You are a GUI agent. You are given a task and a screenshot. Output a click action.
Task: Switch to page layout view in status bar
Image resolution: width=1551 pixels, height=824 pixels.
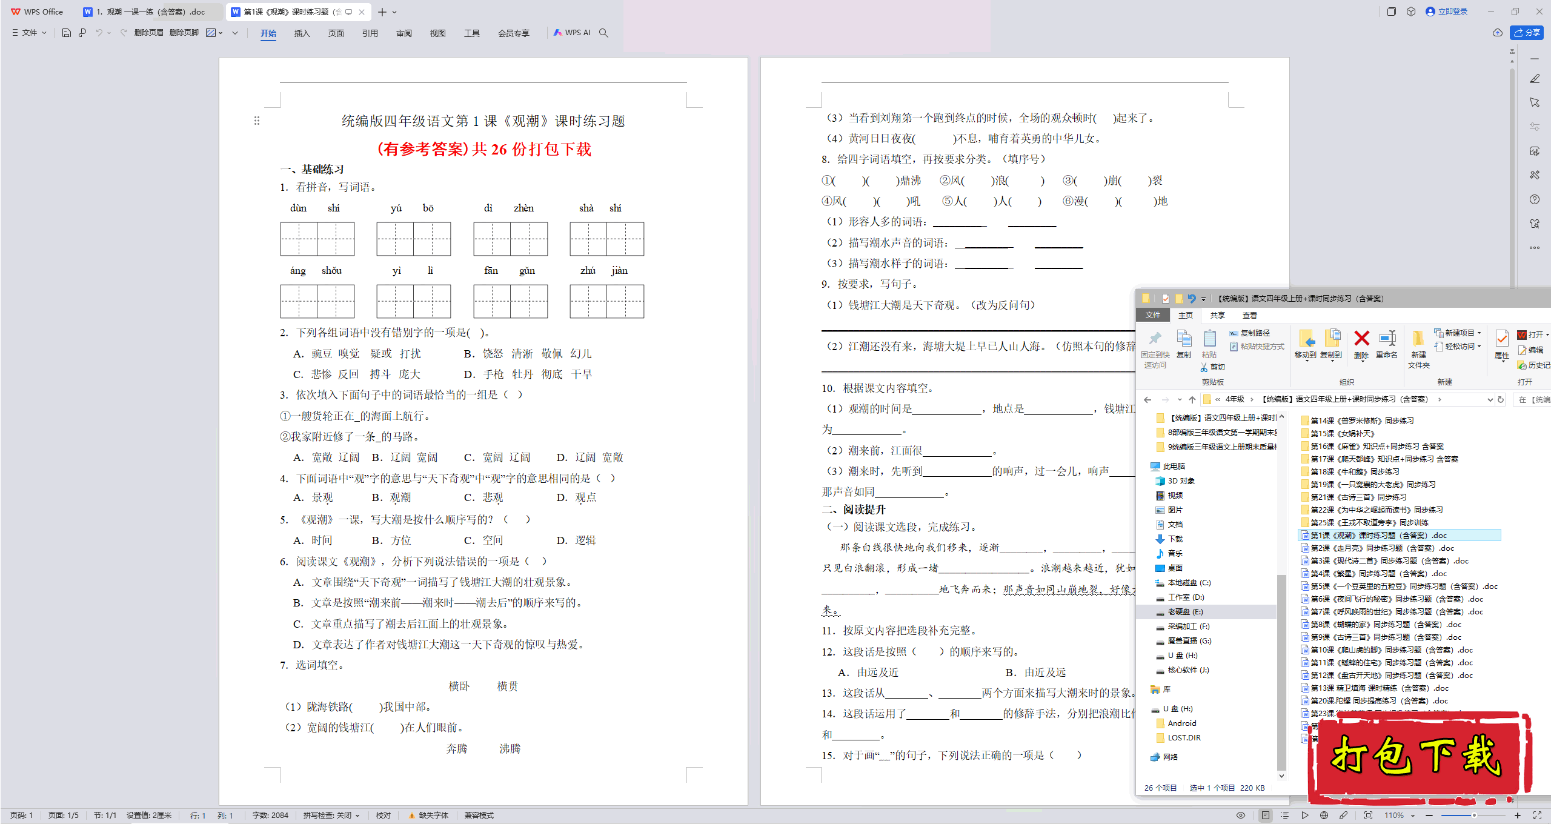1265,816
